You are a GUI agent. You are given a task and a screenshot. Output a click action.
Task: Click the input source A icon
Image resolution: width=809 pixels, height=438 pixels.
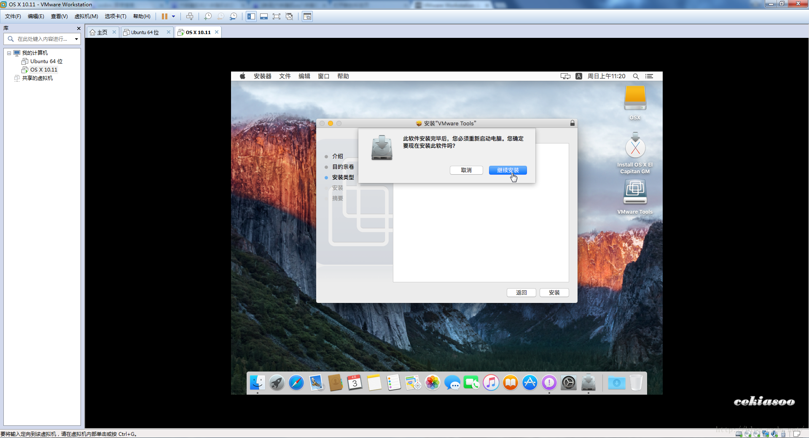coord(579,76)
